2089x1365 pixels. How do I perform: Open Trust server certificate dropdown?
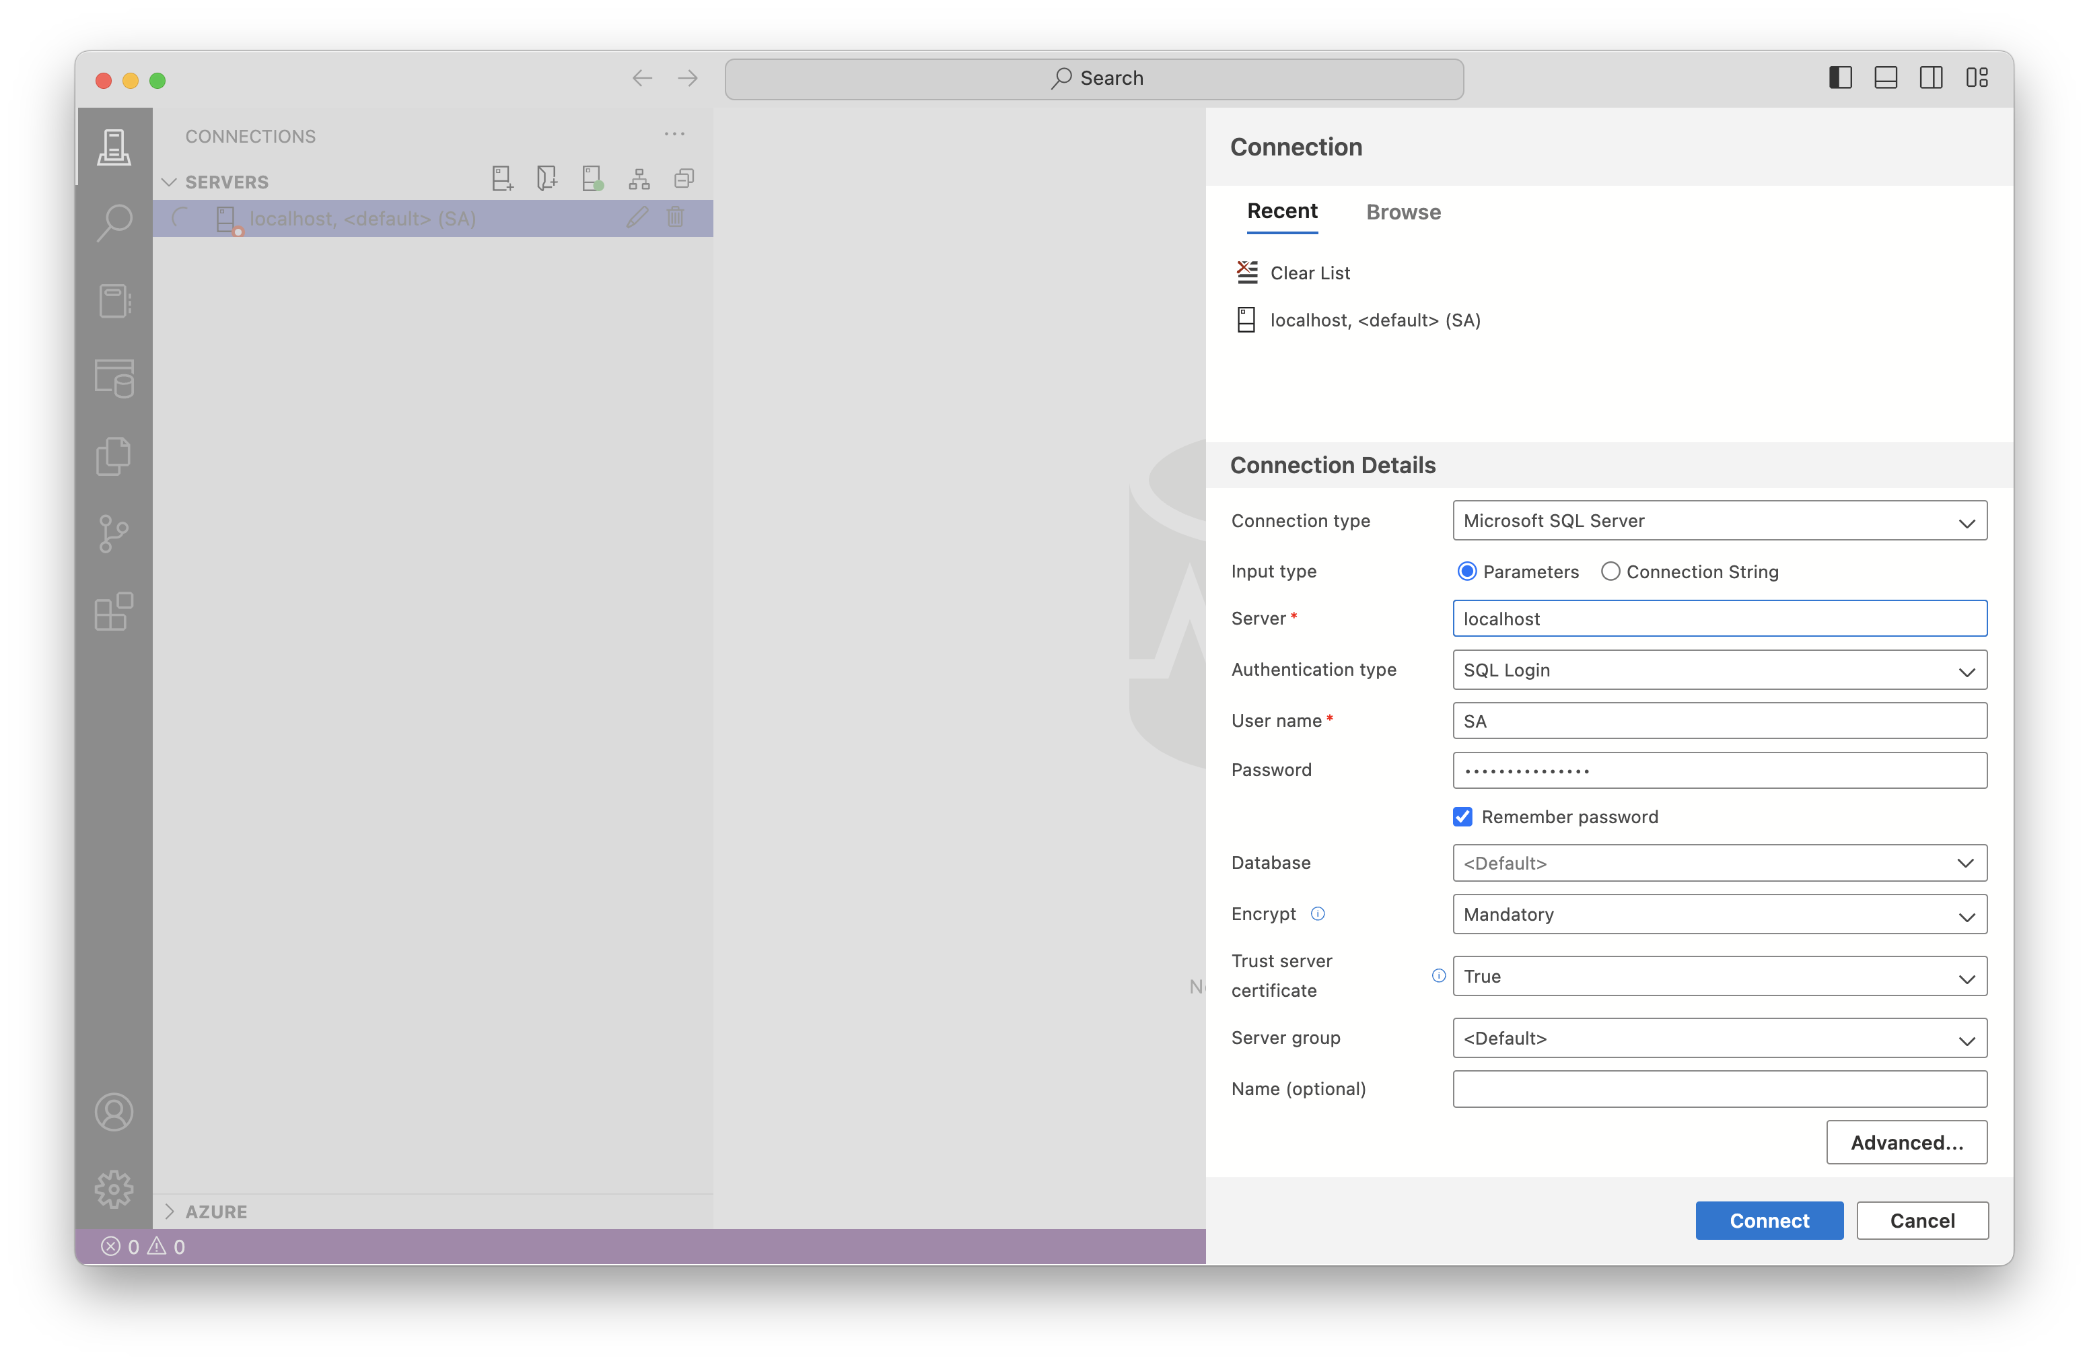pos(1720,976)
